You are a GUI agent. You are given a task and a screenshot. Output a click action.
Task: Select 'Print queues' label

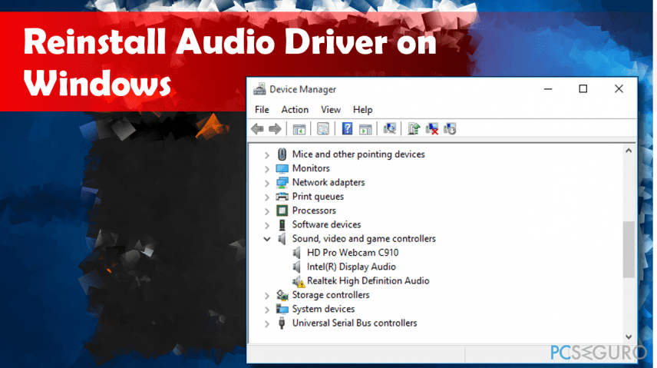318,197
